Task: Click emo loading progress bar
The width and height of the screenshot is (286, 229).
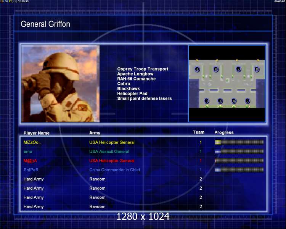Action: (239, 151)
